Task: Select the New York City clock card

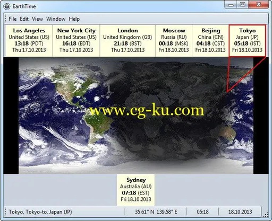Action: pos(76,41)
